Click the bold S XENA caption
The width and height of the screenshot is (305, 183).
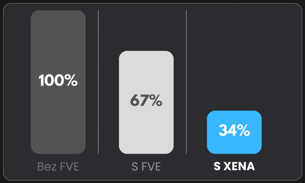[234, 167]
